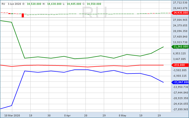The height and width of the screenshot is (118, 189).
Task: Click the 13,923.730 axis value
Action: click(180, 42)
